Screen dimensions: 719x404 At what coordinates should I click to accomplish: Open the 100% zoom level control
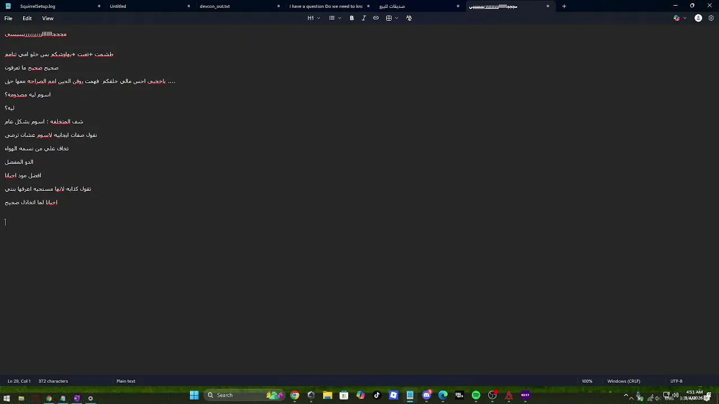tap(587, 381)
